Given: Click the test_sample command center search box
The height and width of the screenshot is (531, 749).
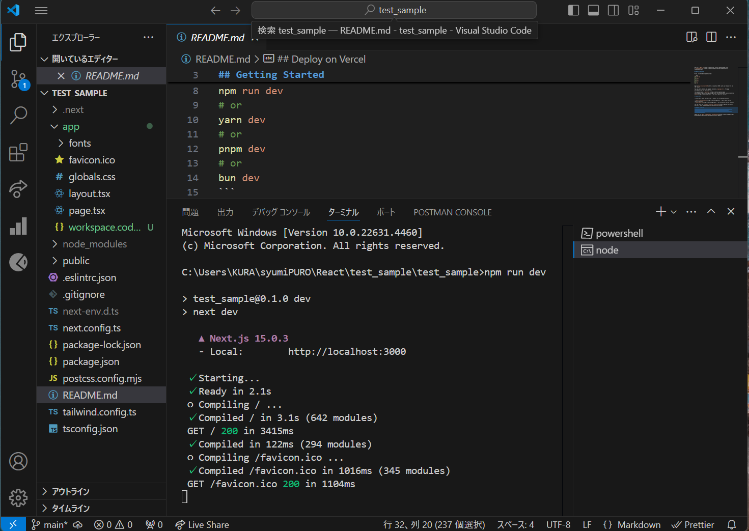Looking at the screenshot, I should [394, 10].
